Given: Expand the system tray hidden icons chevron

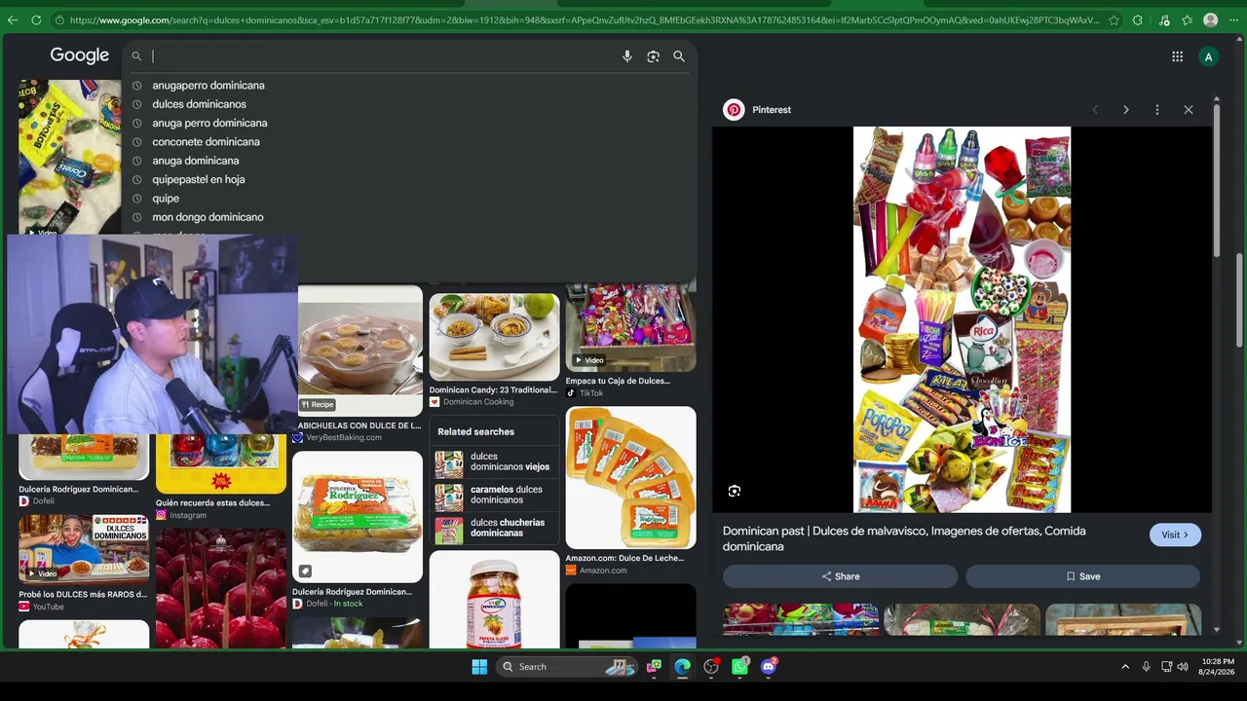Looking at the screenshot, I should (1125, 667).
